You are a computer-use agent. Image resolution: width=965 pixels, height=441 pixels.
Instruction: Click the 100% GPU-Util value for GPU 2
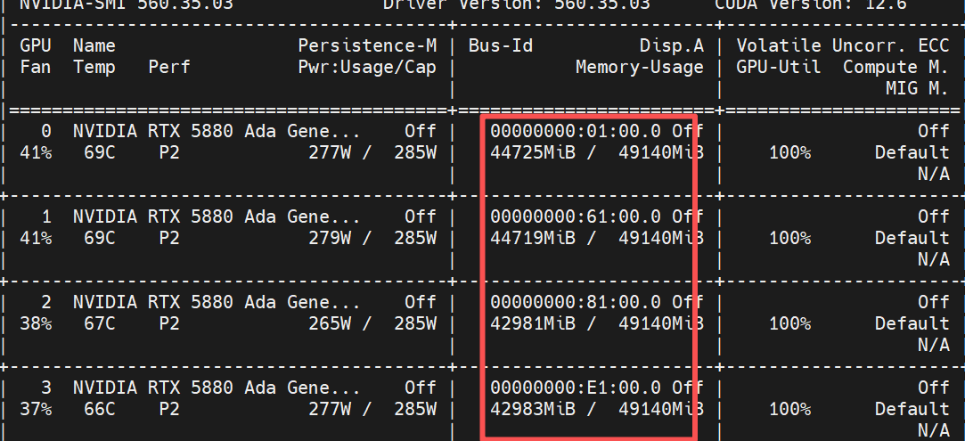[789, 323]
